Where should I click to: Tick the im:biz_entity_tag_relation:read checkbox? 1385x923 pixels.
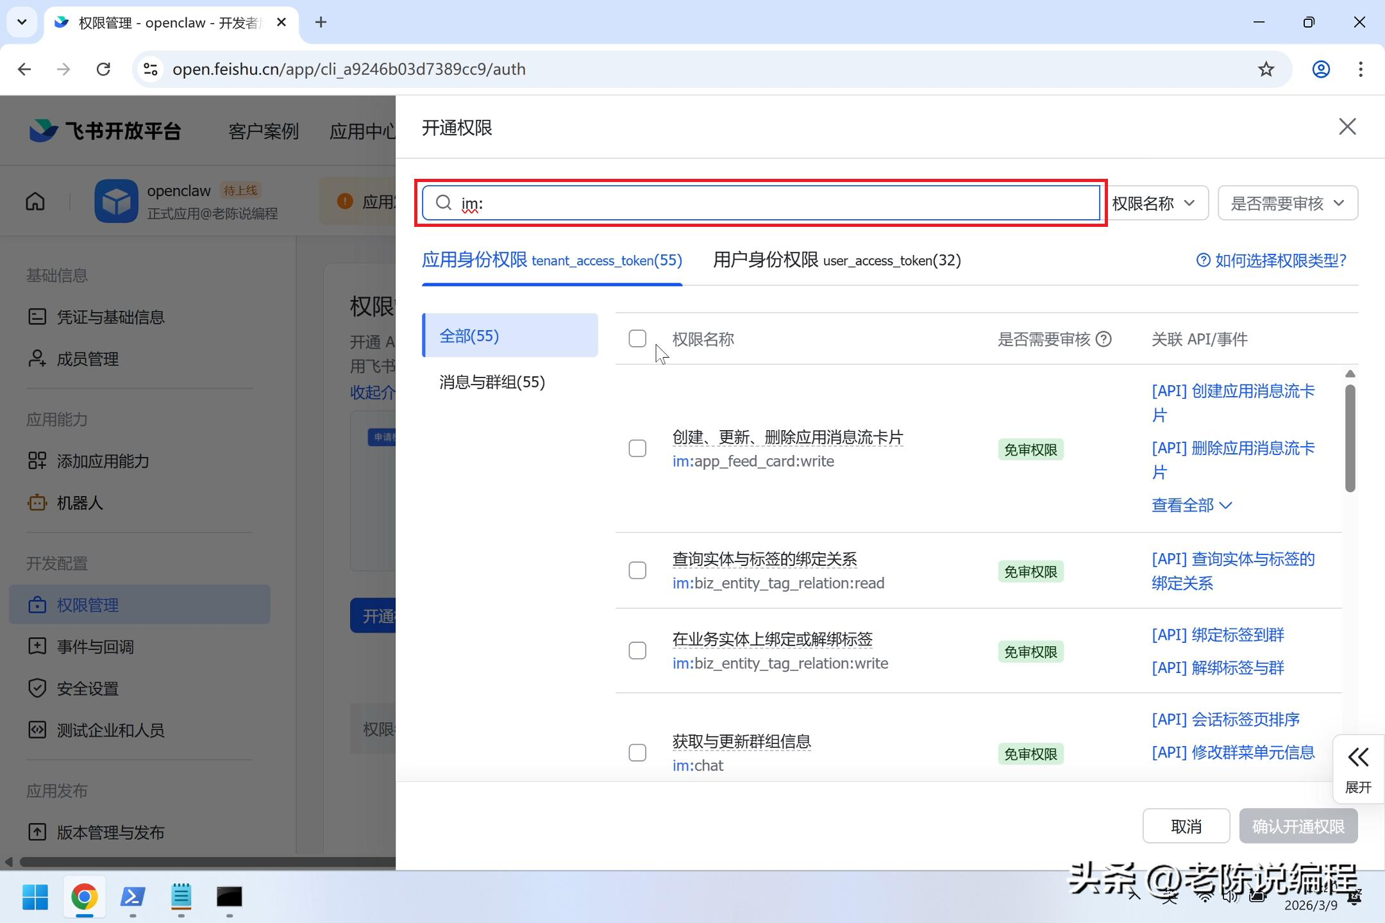point(637,570)
